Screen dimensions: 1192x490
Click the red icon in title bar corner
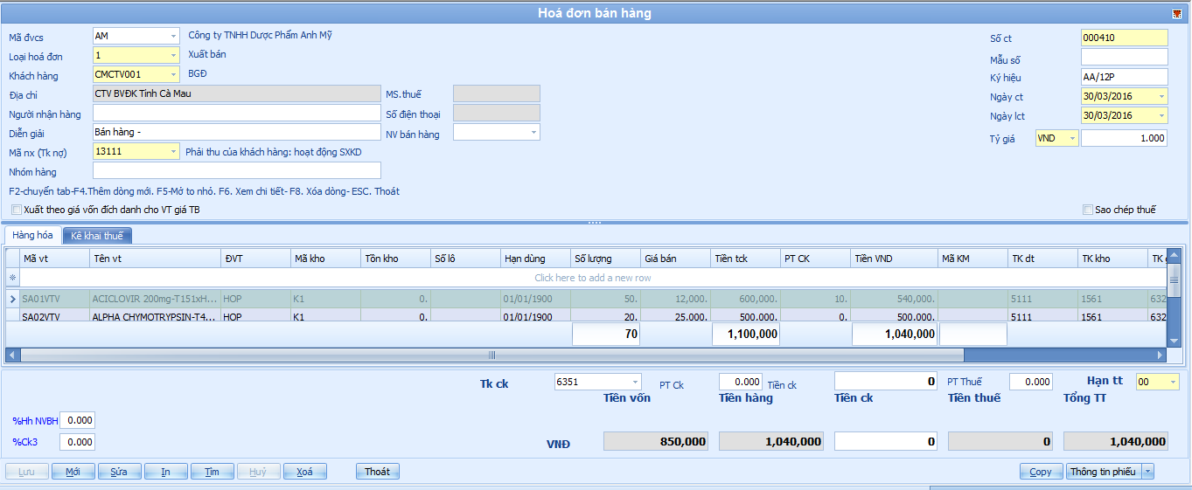click(1177, 13)
